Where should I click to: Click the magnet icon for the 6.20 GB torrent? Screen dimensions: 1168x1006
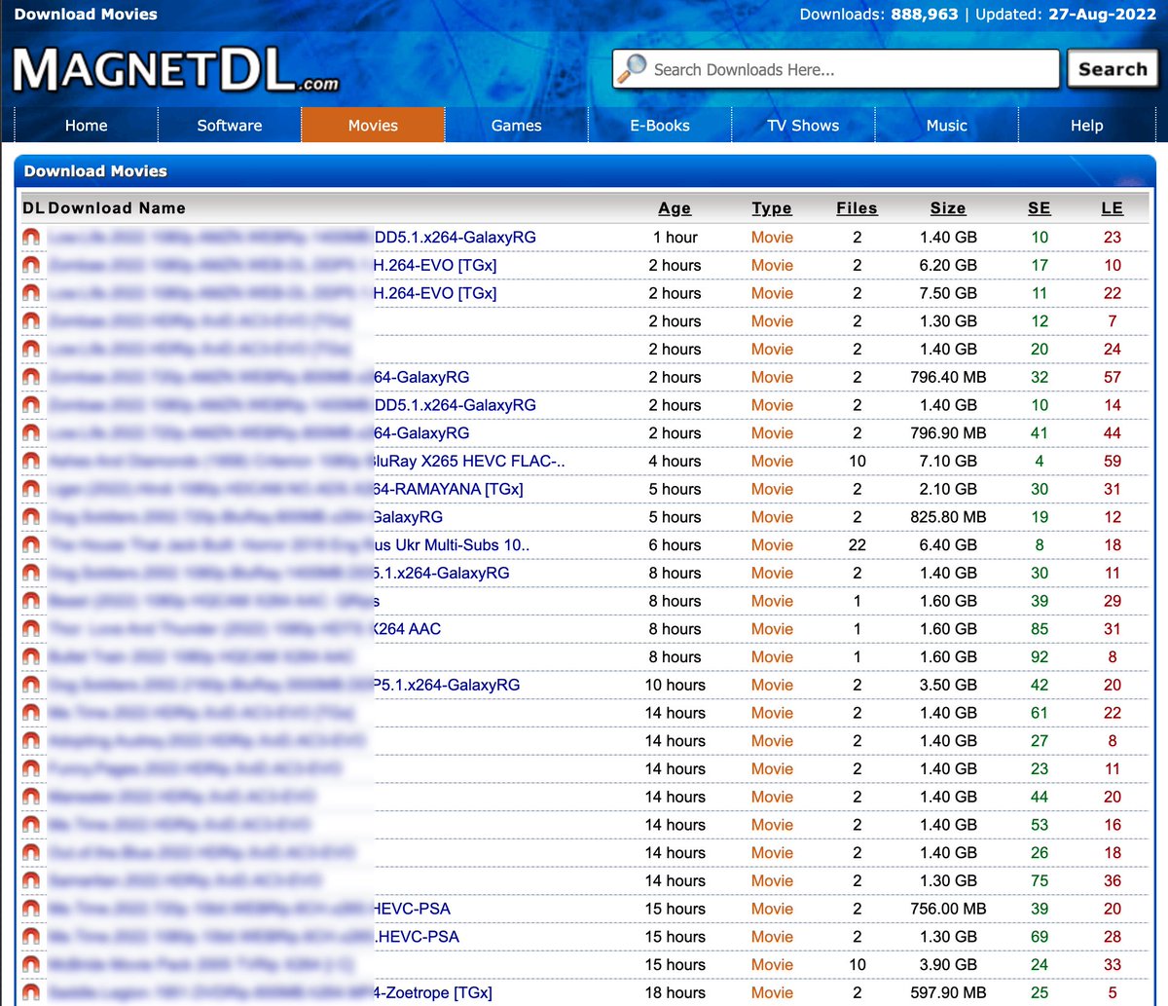click(31, 265)
